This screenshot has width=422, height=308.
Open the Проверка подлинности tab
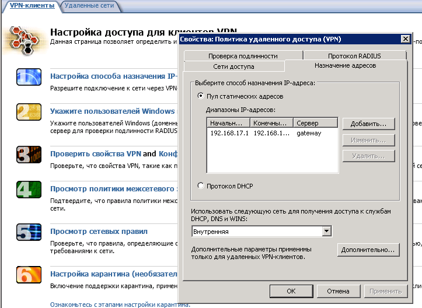pos(243,55)
